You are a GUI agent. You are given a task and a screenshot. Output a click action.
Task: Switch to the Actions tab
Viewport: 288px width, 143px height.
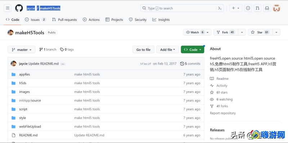tap(91, 20)
